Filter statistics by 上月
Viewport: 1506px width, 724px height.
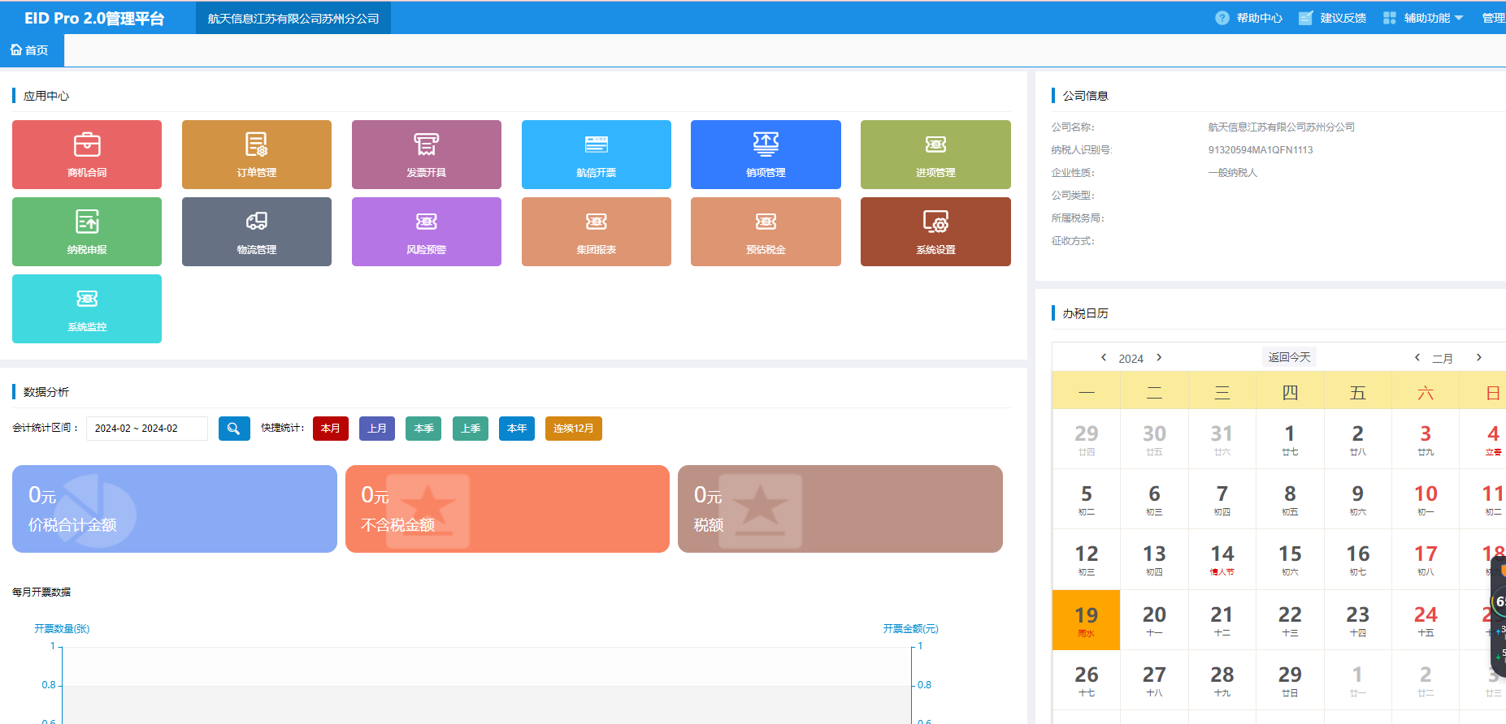377,429
